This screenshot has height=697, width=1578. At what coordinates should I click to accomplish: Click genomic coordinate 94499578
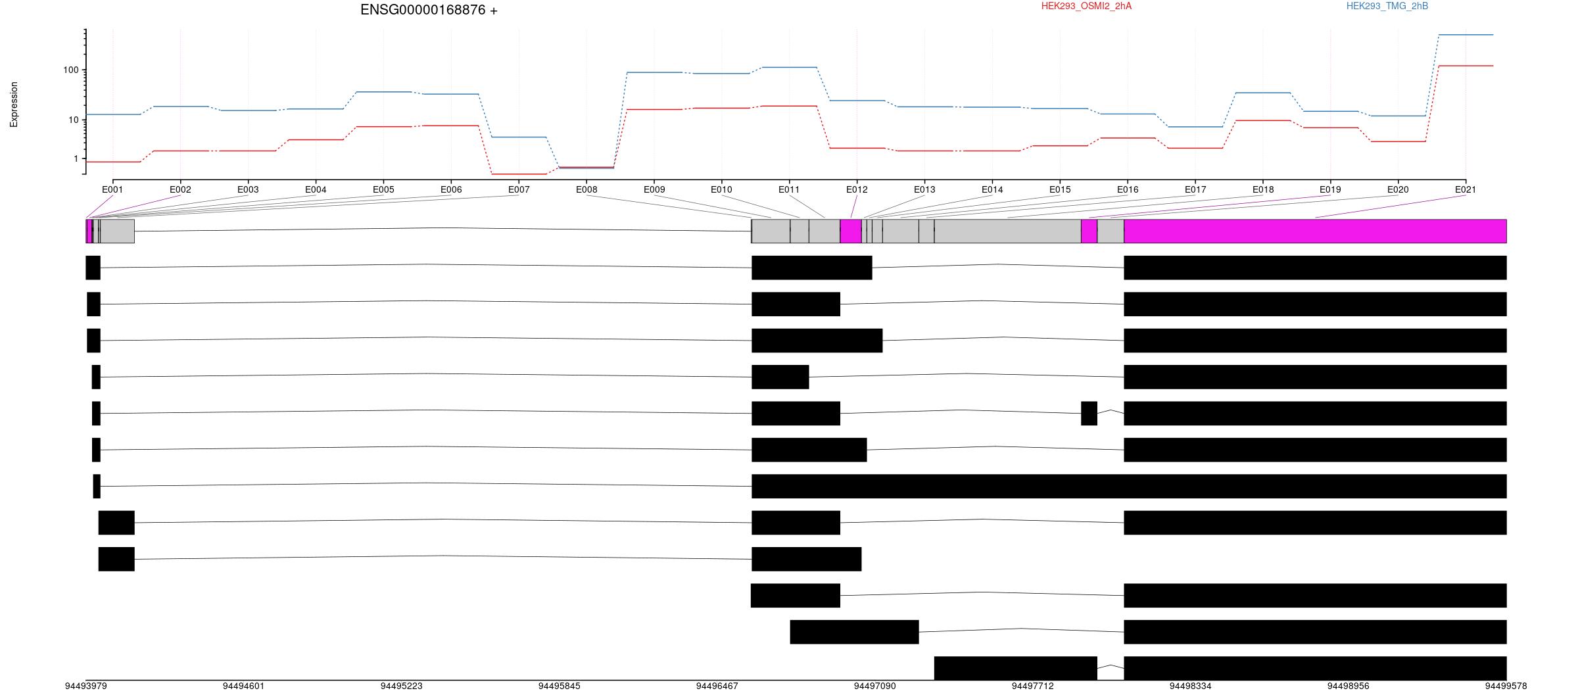[1506, 686]
